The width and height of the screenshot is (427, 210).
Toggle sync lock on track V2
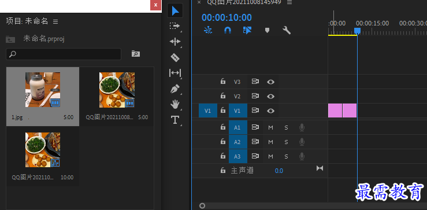coord(255,96)
